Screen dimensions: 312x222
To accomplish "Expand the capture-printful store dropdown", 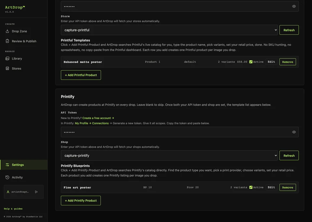I will point(169,30).
